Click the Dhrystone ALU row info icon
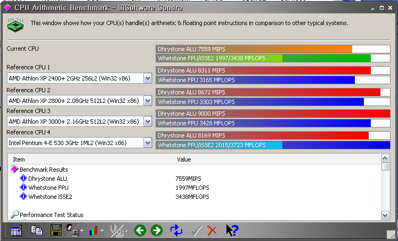The width and height of the screenshot is (398, 241). point(23,178)
